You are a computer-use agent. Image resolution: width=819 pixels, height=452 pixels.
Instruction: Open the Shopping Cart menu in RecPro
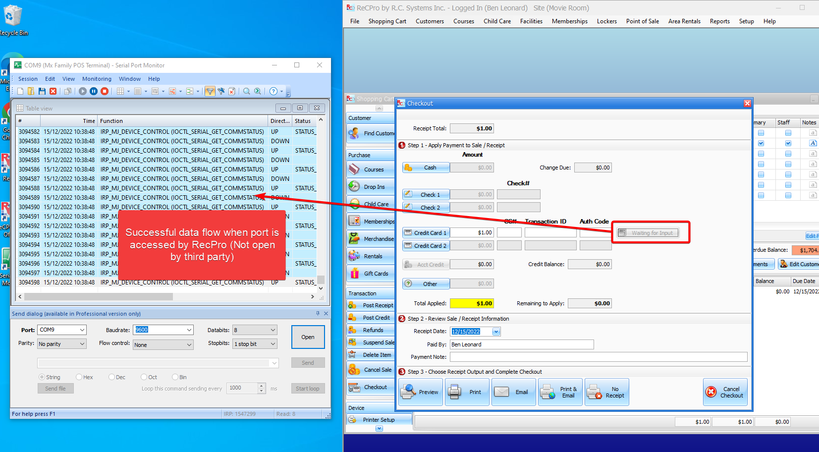[x=387, y=21]
